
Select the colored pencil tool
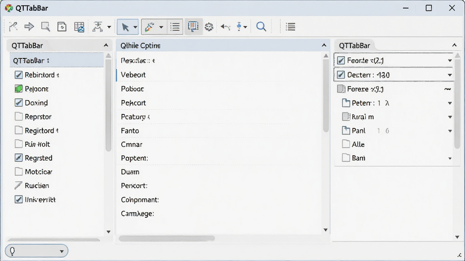point(149,27)
